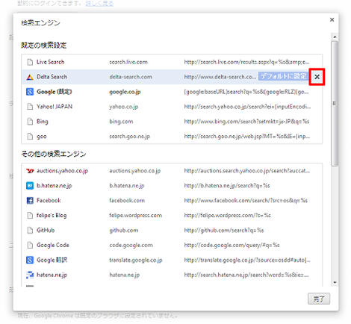
Task: Click the GitHub page icon
Action: [x=30, y=230]
